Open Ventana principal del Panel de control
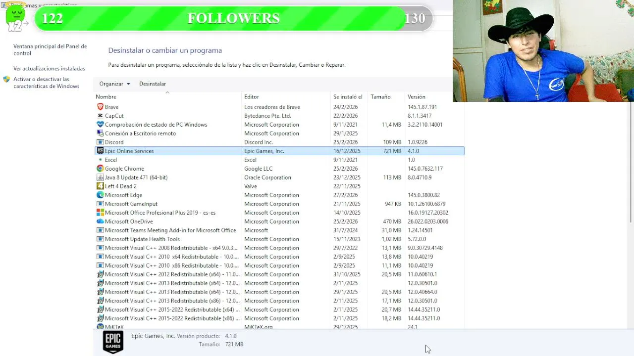634x356 pixels. pyautogui.click(x=50, y=49)
